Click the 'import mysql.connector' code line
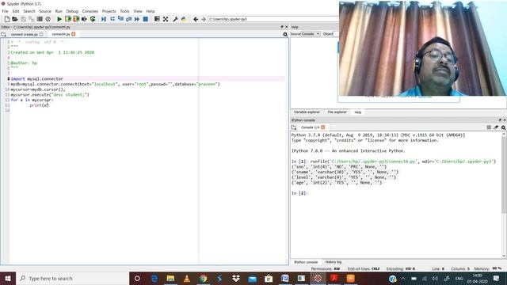Viewport: 507px width, 285px height. click(x=37, y=79)
